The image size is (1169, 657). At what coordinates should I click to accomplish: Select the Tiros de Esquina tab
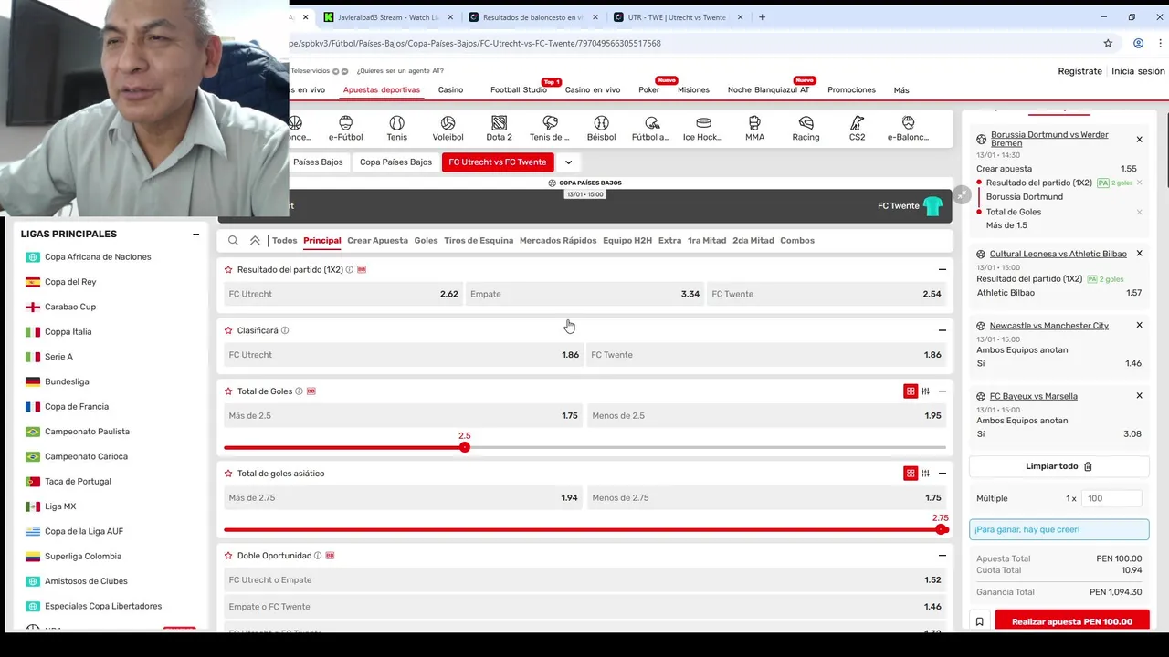(x=479, y=241)
